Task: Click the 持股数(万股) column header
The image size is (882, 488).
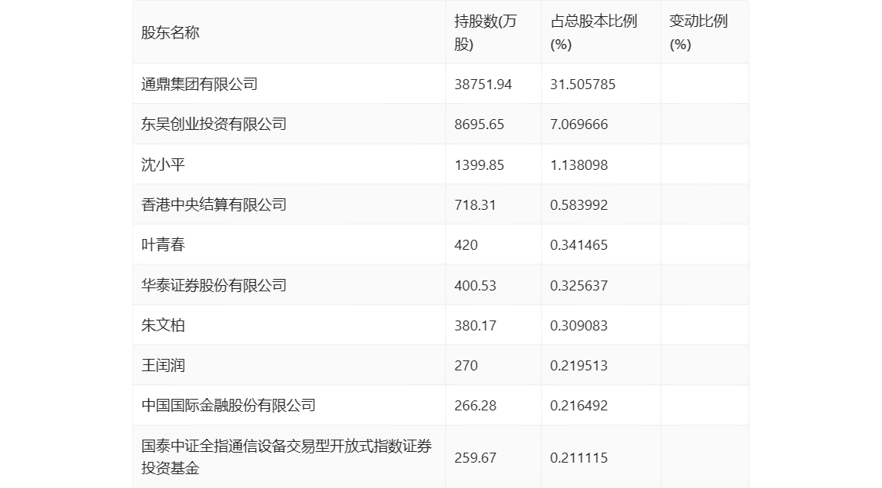Action: click(486, 33)
